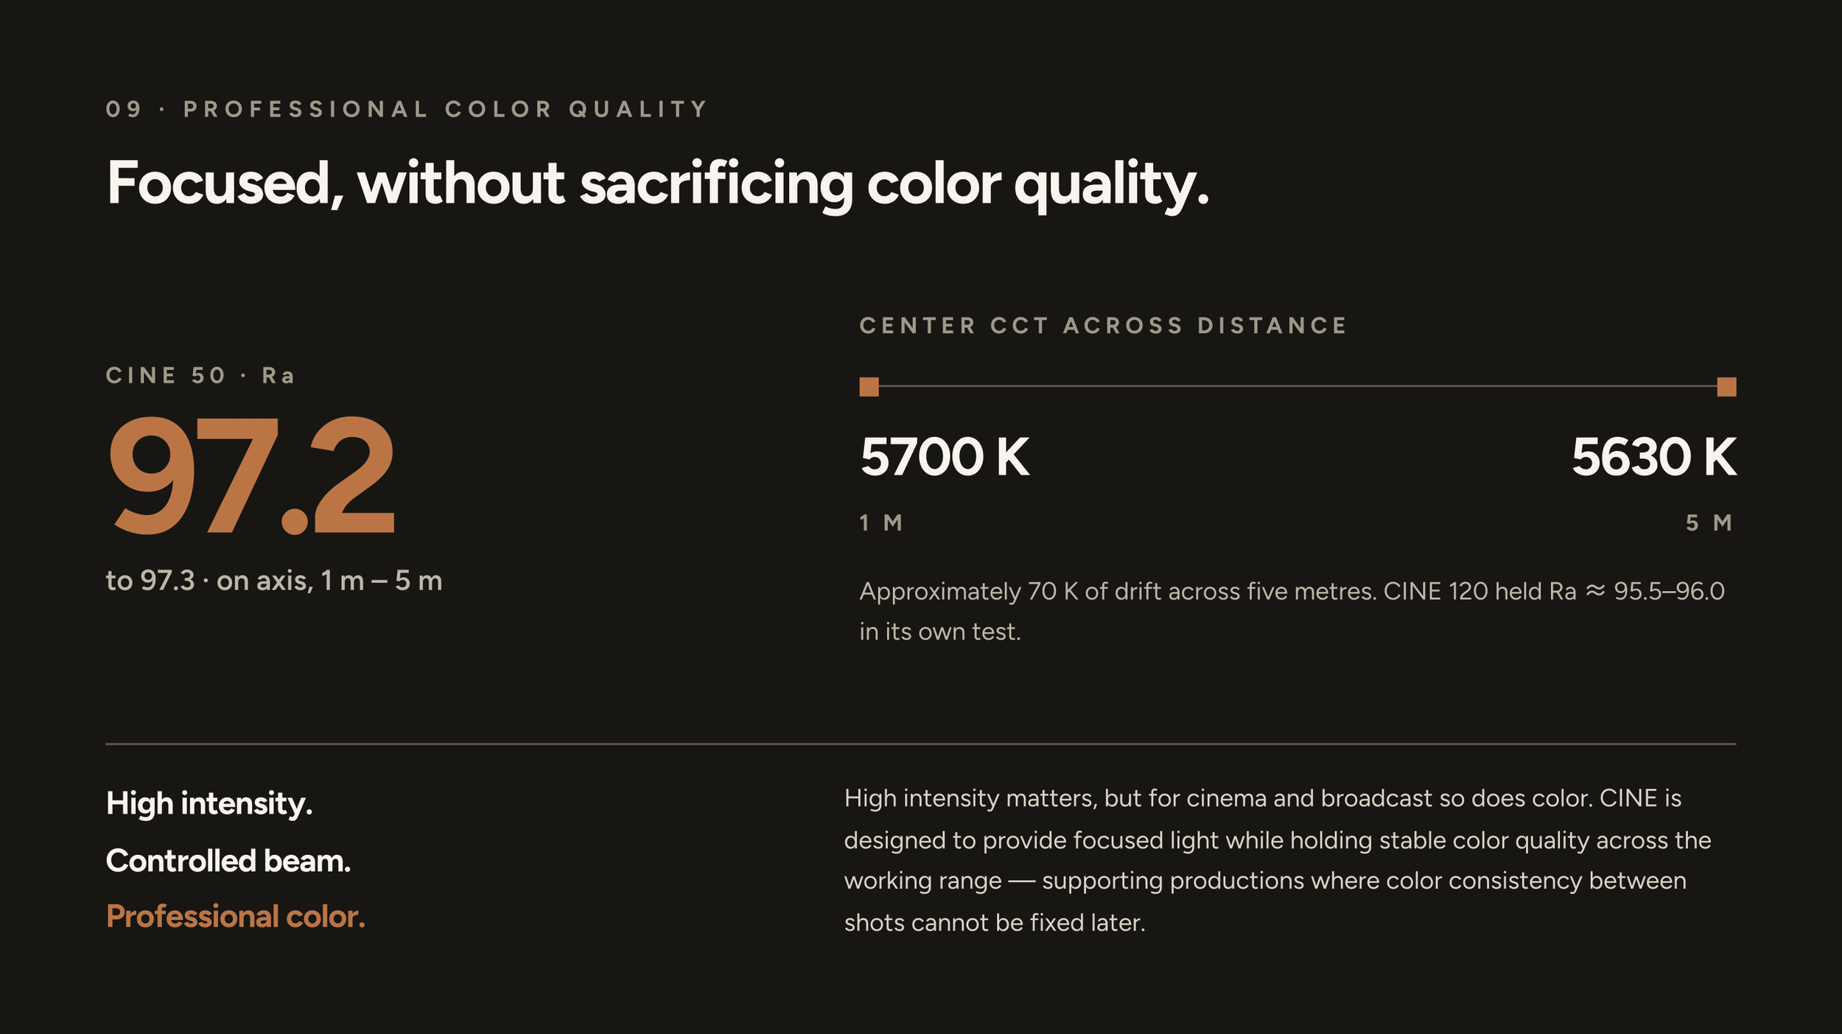The height and width of the screenshot is (1034, 1842).
Task: Click the 5630 K reading
Action: pyautogui.click(x=1653, y=457)
